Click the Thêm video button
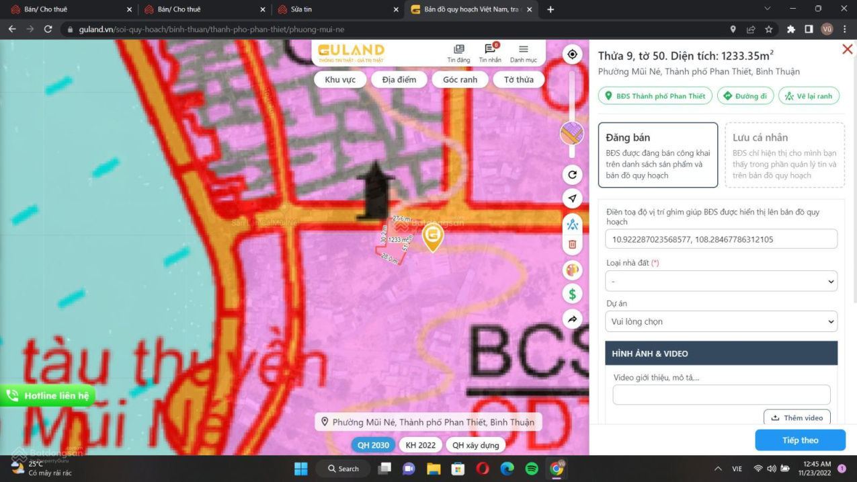857x482 pixels. [x=797, y=417]
